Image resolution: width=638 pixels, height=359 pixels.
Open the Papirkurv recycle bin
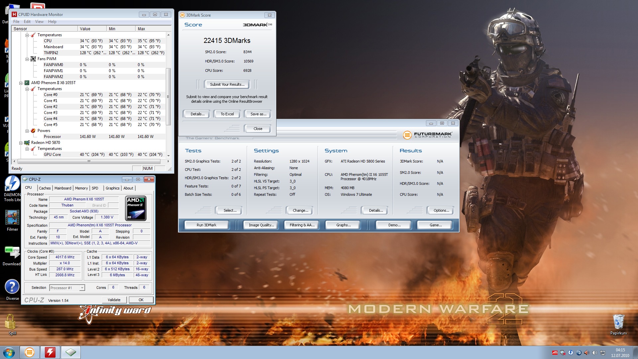click(x=618, y=322)
